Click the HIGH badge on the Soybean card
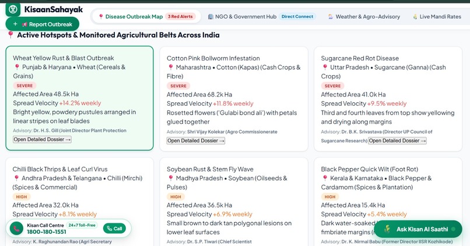This screenshot has width=470, height=246. point(176,197)
